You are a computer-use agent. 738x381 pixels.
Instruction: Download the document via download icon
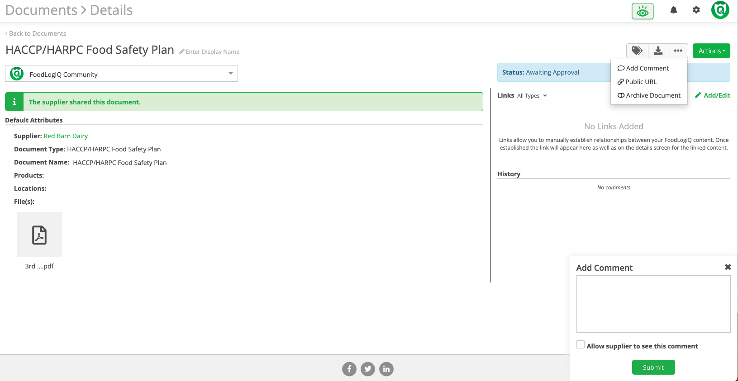point(658,51)
